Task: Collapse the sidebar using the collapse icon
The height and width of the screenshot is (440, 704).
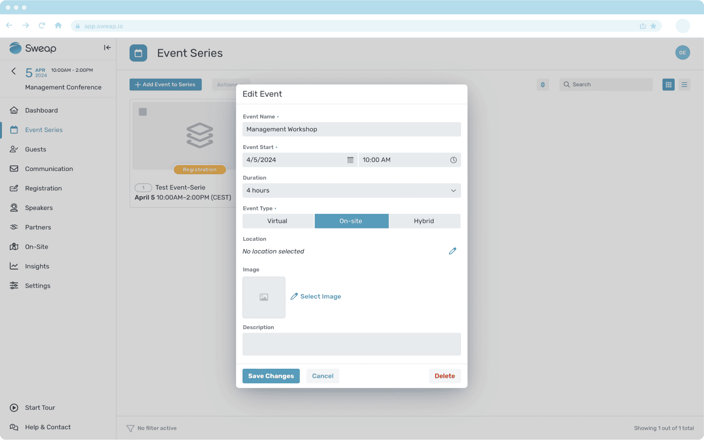Action: [108, 48]
